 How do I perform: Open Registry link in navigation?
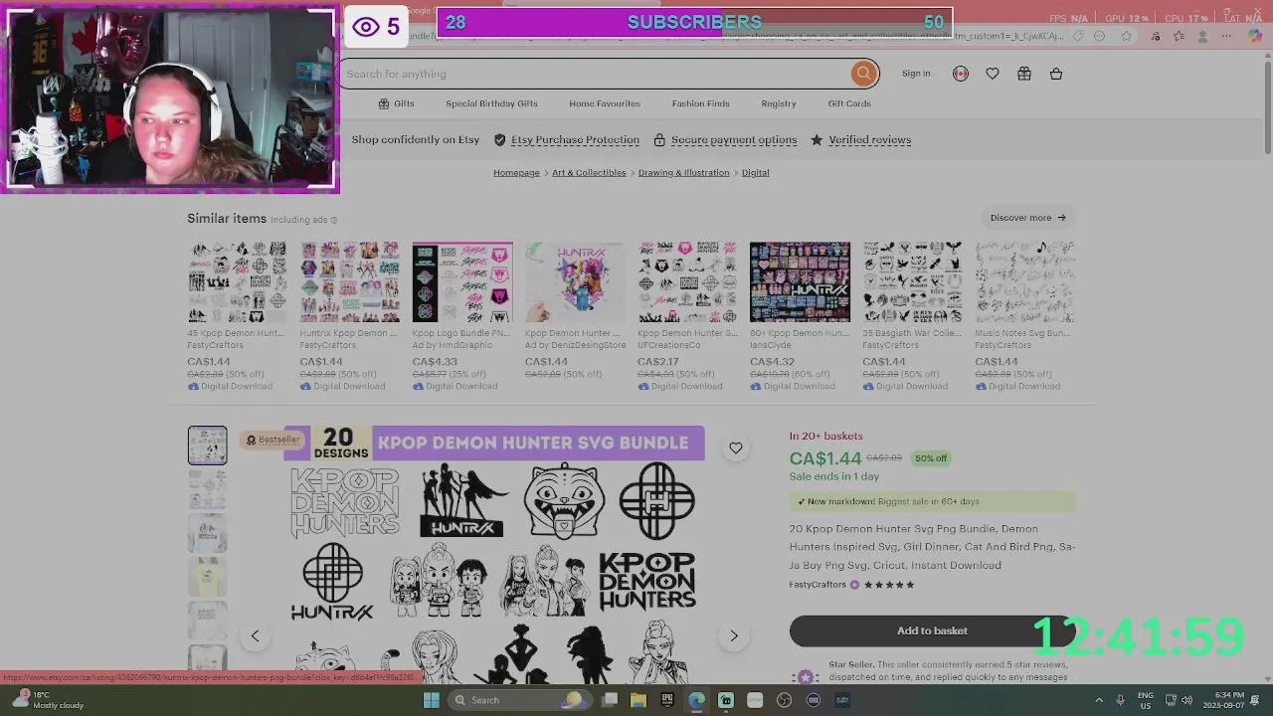[779, 103]
